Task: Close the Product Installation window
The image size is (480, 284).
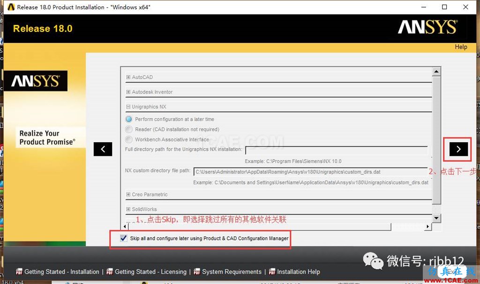Action: (465, 7)
